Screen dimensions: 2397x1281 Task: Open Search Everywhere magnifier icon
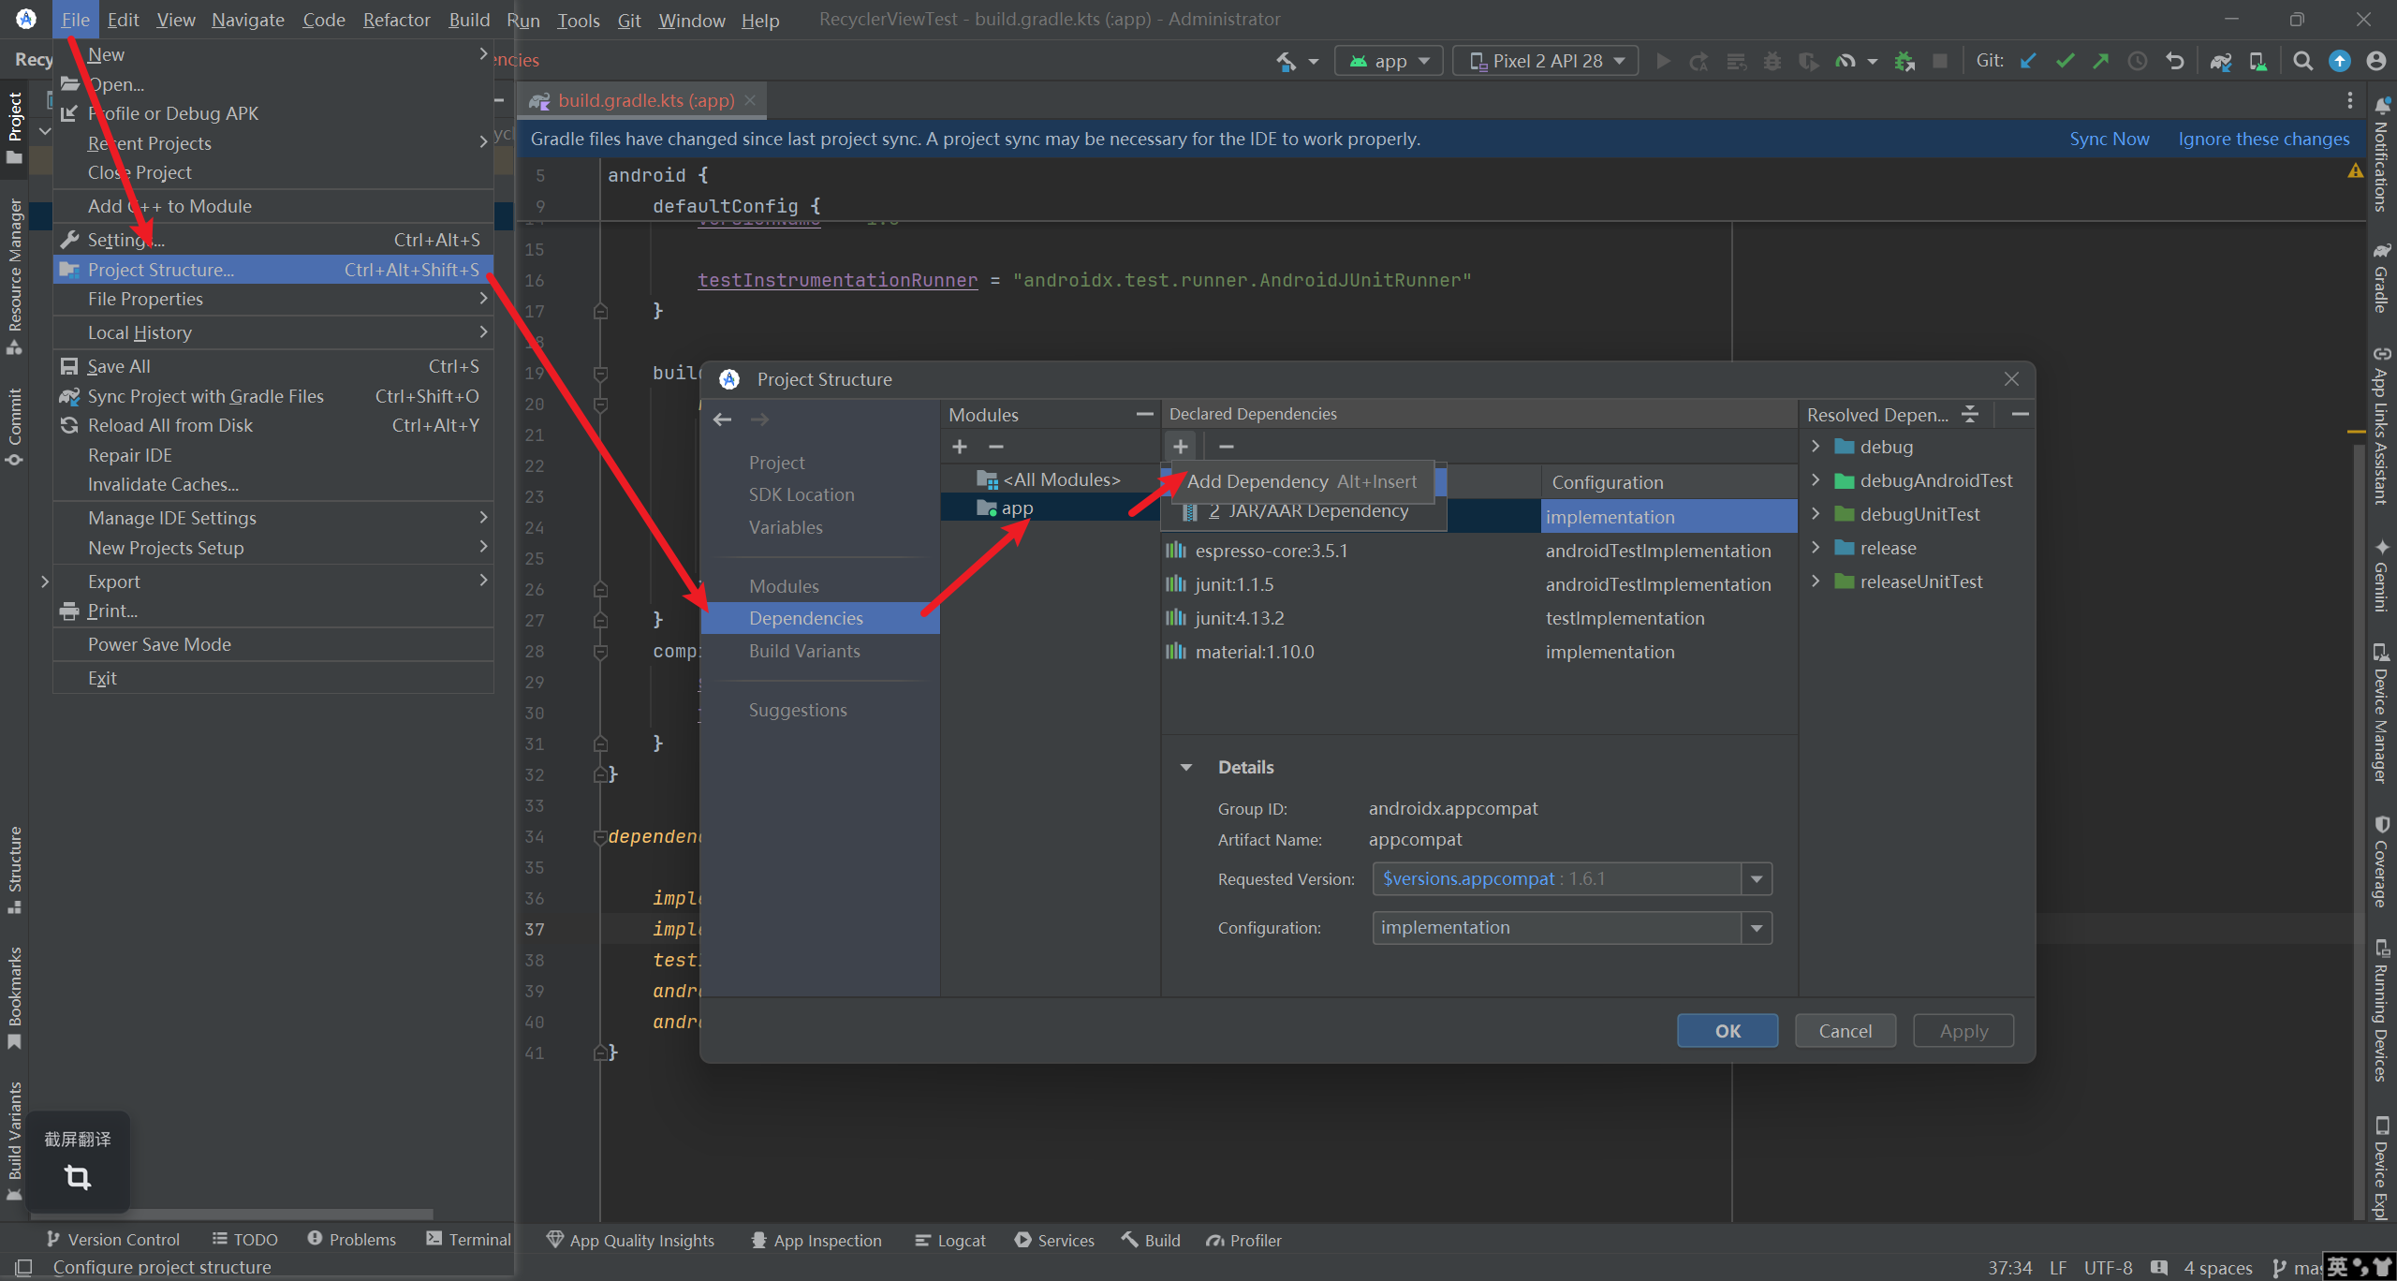(2303, 62)
